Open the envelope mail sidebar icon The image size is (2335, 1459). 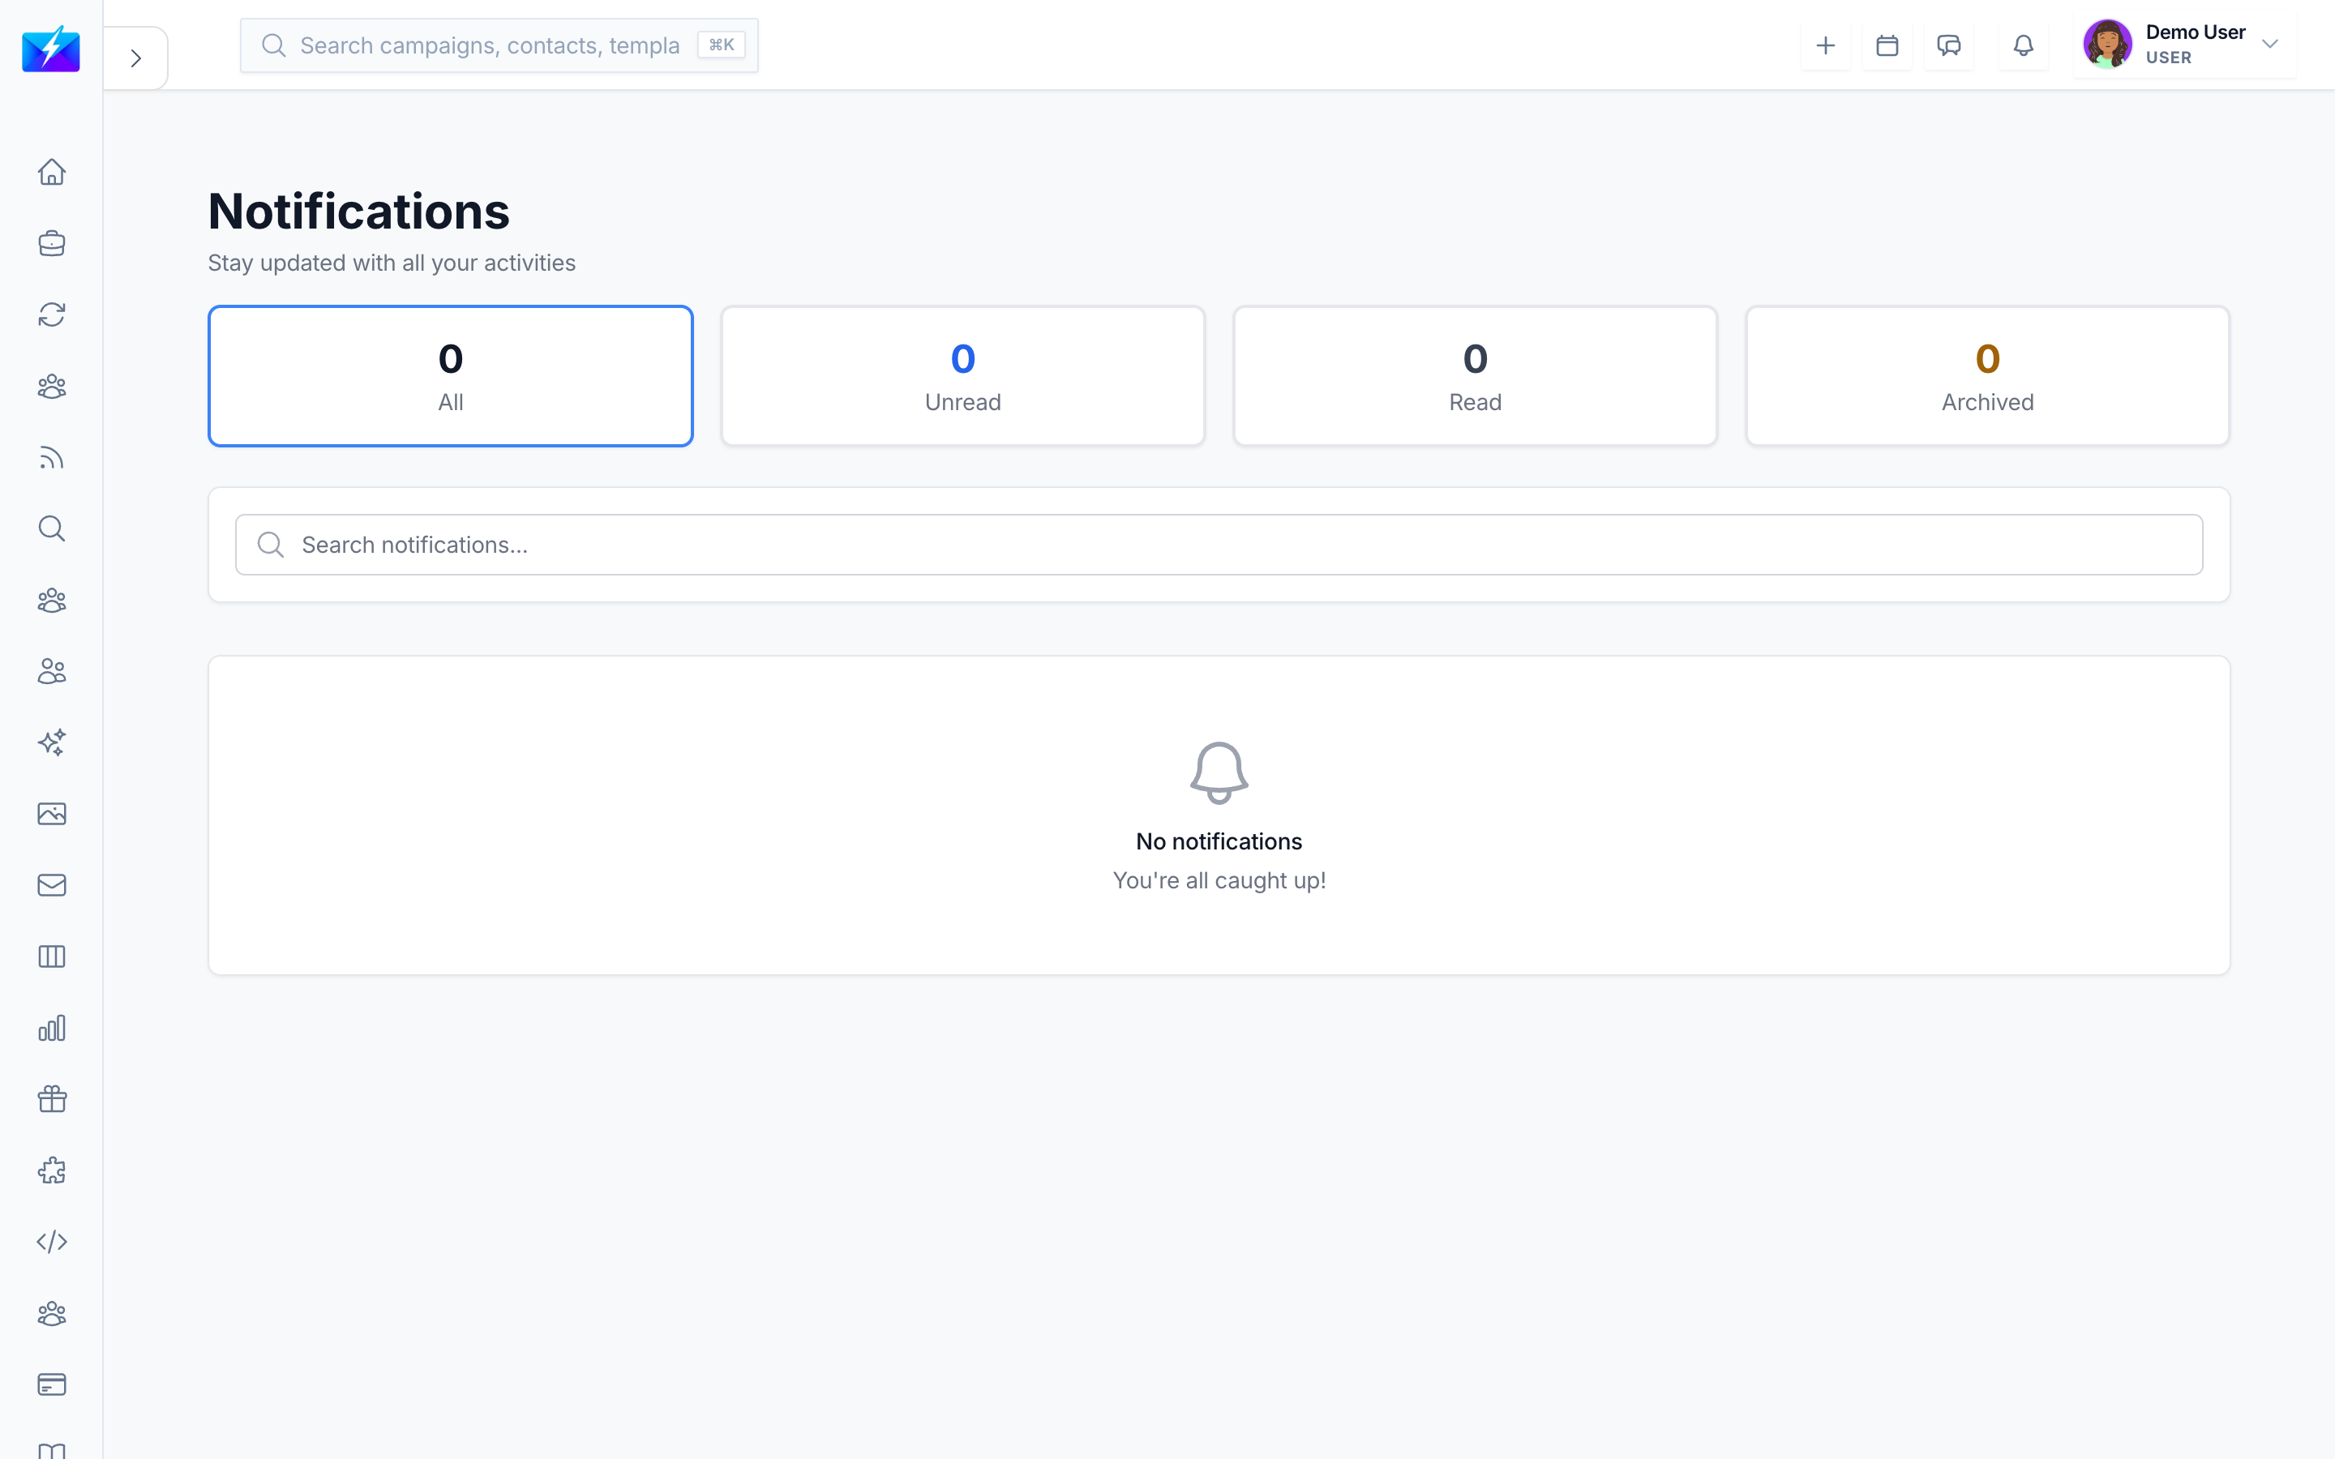51,886
